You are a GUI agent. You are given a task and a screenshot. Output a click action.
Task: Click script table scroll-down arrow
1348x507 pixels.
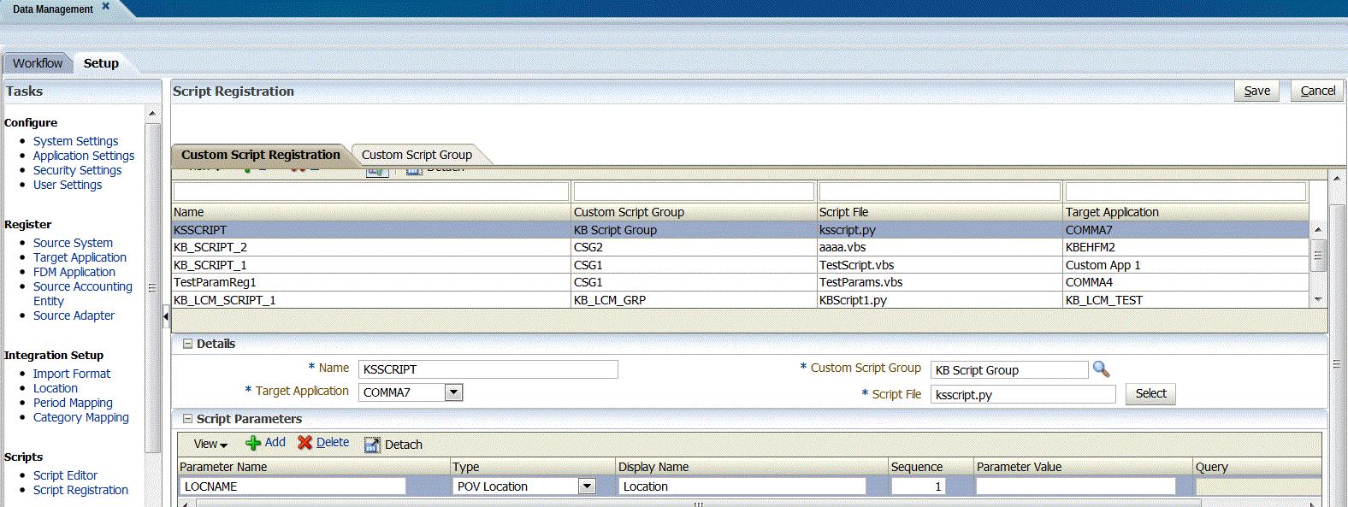click(1318, 299)
